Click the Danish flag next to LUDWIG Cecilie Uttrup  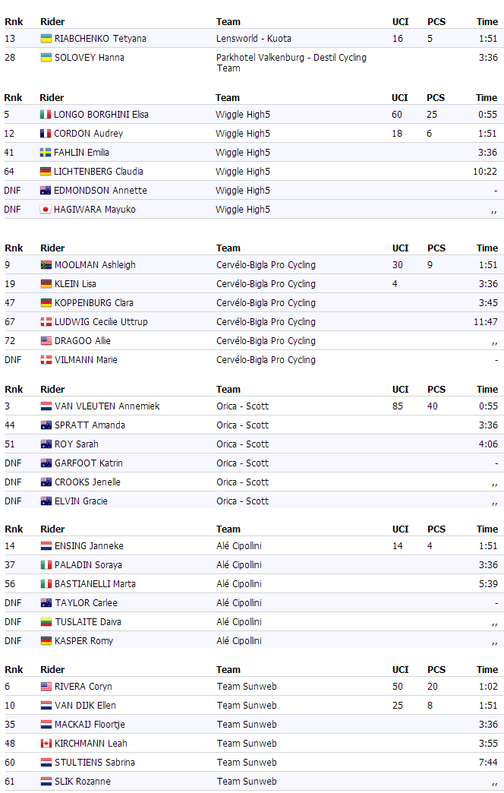[x=46, y=322]
